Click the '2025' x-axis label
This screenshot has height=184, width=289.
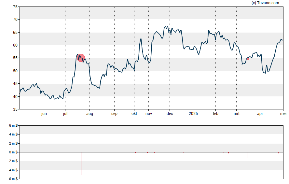pos(193,114)
